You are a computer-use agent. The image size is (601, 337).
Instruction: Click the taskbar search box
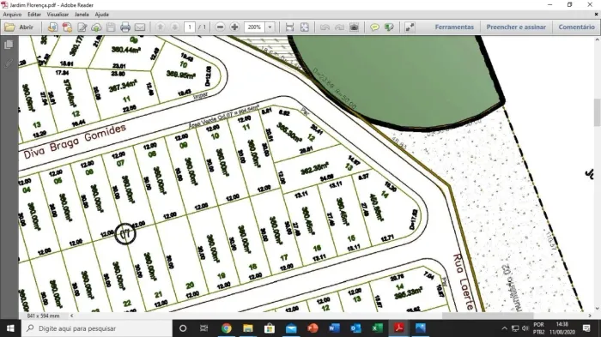pyautogui.click(x=96, y=328)
